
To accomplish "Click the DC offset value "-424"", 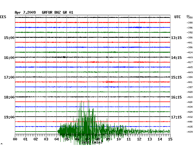I will (x=190, y=112).
